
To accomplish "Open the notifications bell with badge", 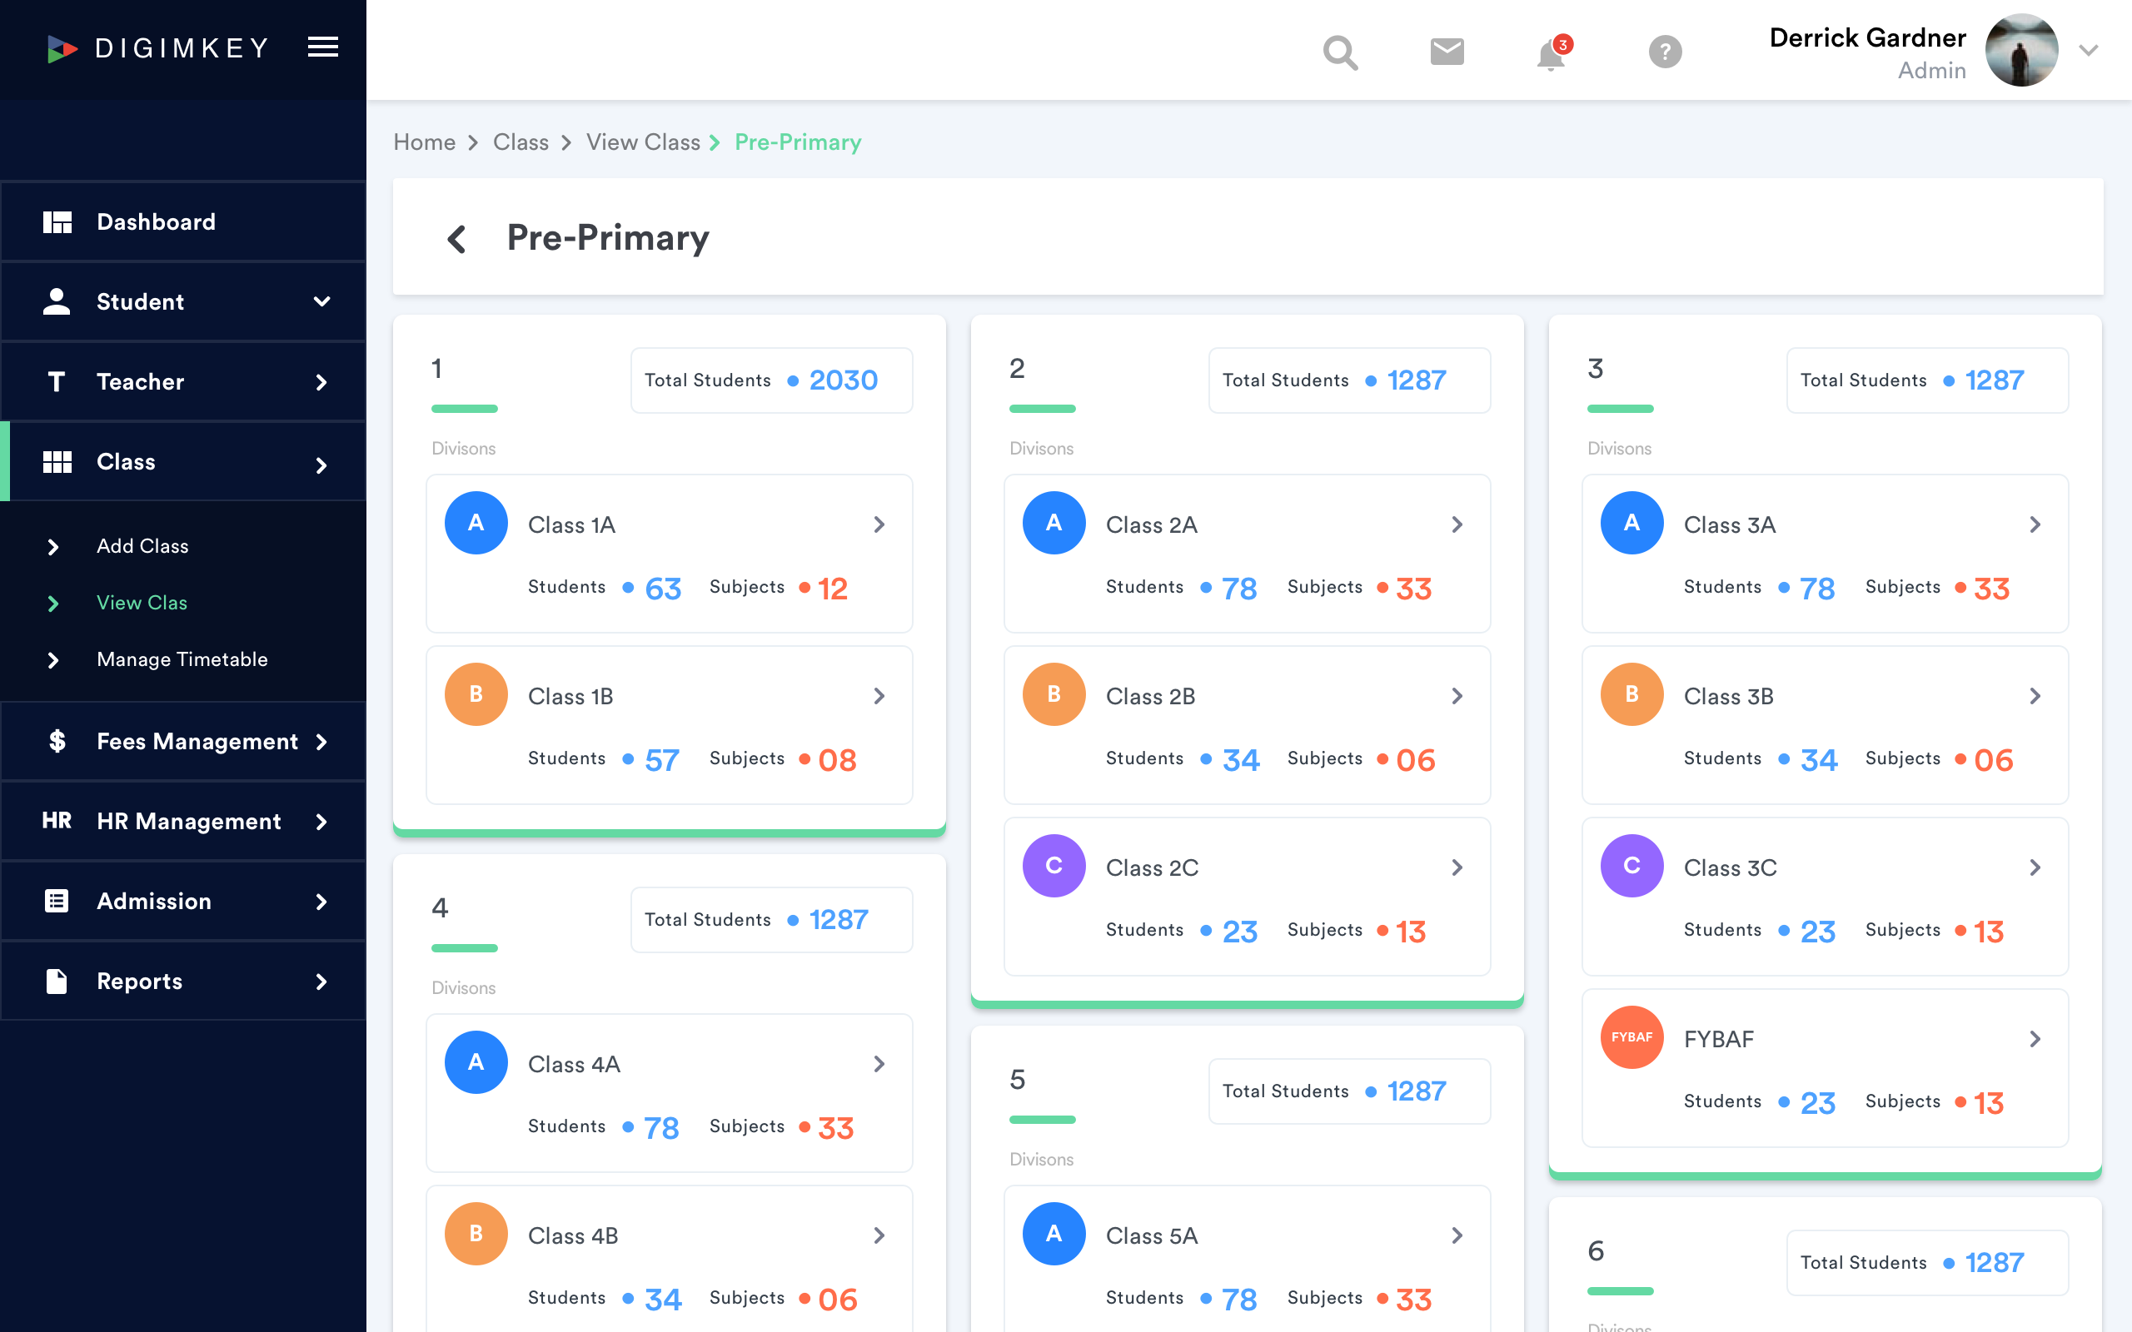I will tap(1552, 52).
